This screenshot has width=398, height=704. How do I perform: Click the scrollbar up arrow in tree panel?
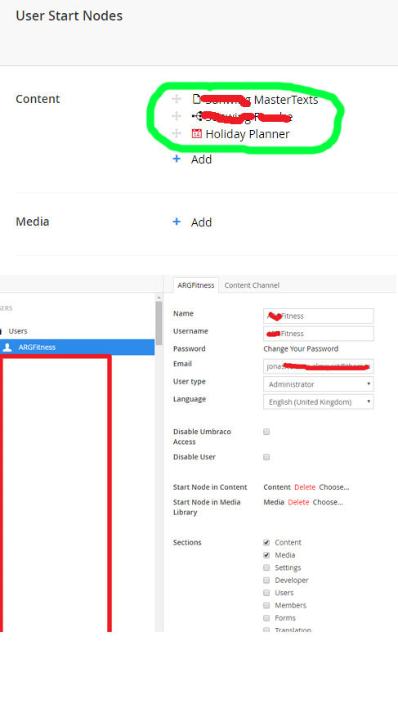[x=159, y=298]
